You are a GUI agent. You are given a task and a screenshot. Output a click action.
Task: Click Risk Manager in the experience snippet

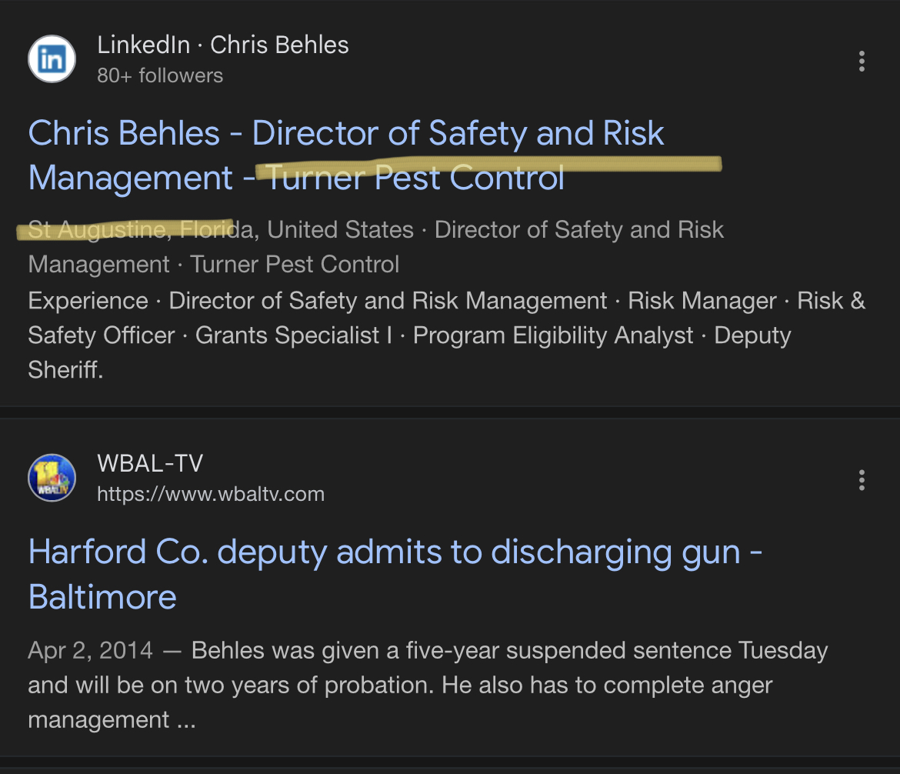(x=702, y=301)
